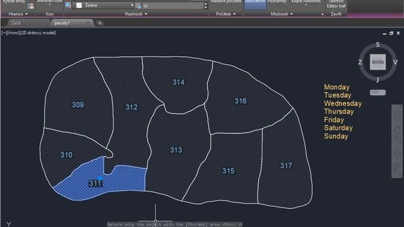Click the Sunday text
404x227 pixels.
click(x=336, y=136)
